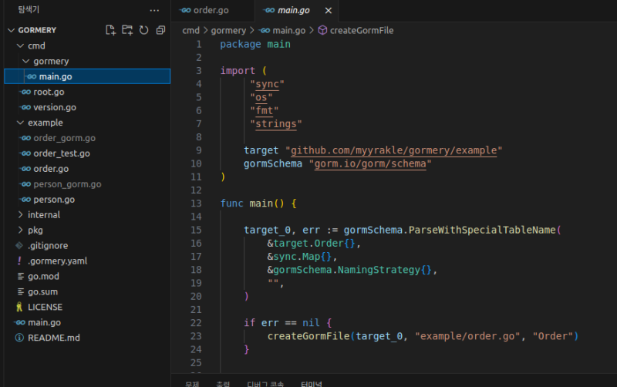Screen dimensions: 617x387
Task: Open .gormery.yaml config file
Action: [x=57, y=261]
